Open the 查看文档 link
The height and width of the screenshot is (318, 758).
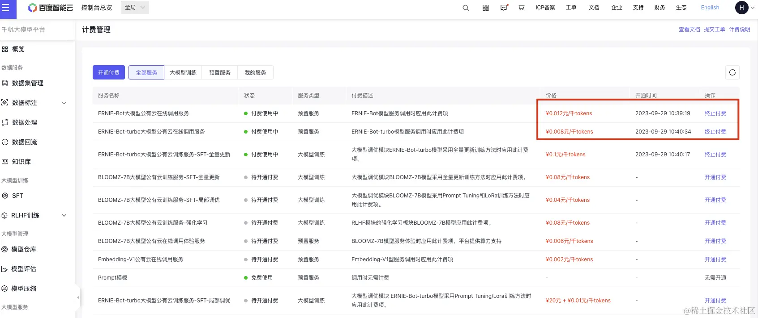point(689,29)
